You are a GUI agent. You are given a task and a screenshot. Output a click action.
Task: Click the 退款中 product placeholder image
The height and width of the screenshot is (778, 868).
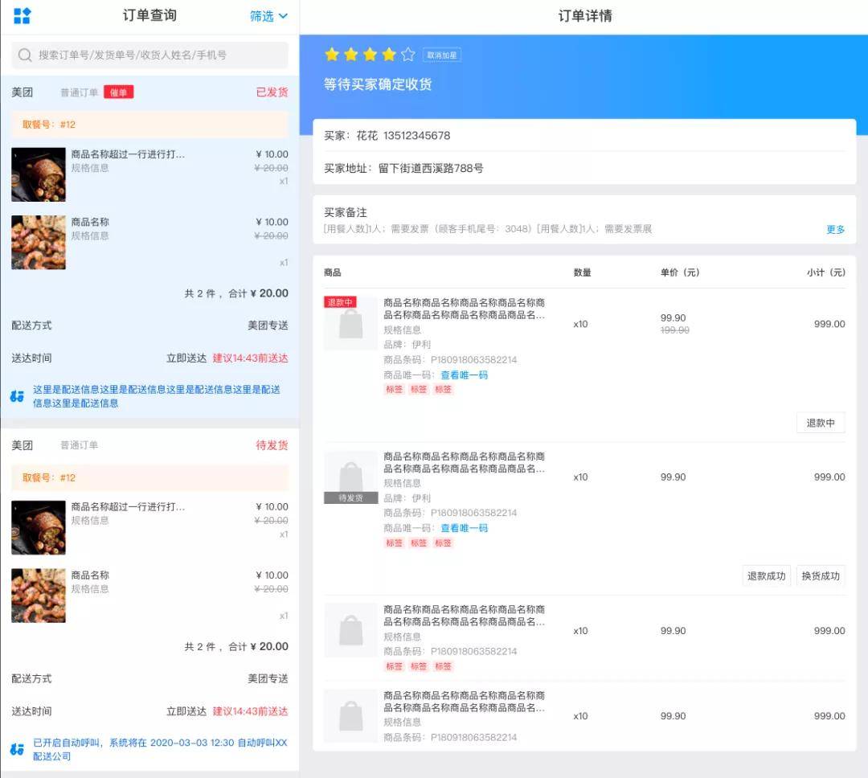[x=350, y=323]
